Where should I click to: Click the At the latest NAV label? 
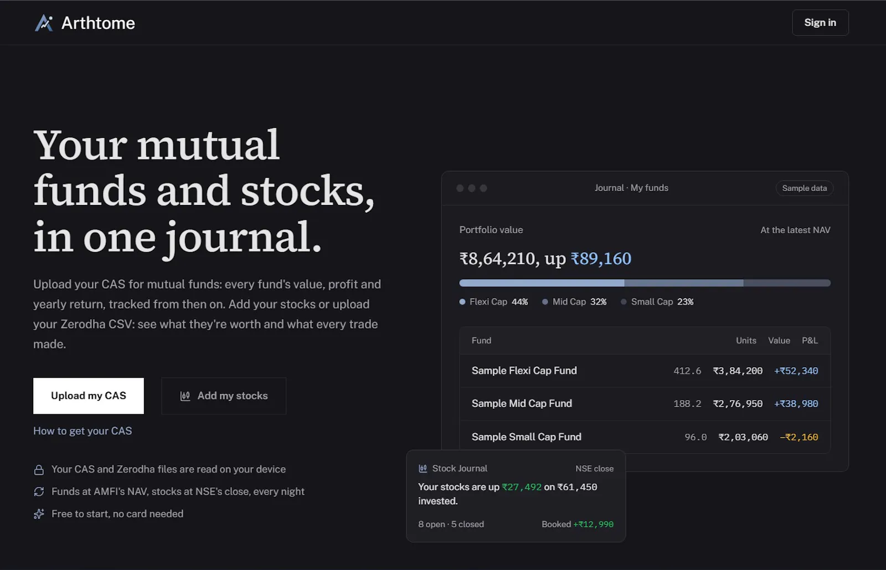(x=795, y=230)
